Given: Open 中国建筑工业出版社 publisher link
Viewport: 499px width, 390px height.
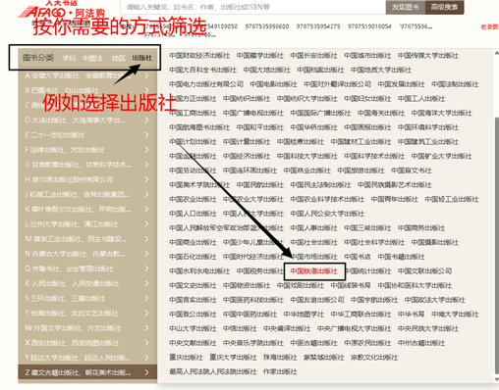Looking at the screenshot, I should [x=428, y=142].
